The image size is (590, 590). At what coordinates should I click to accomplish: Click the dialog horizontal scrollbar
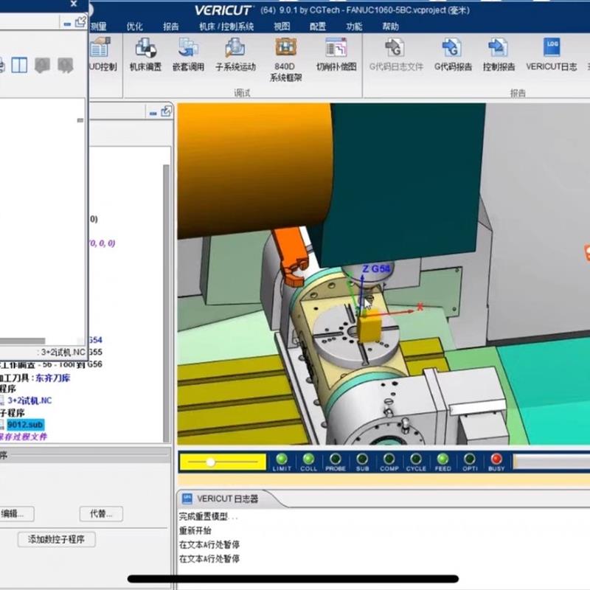[x=23, y=341]
